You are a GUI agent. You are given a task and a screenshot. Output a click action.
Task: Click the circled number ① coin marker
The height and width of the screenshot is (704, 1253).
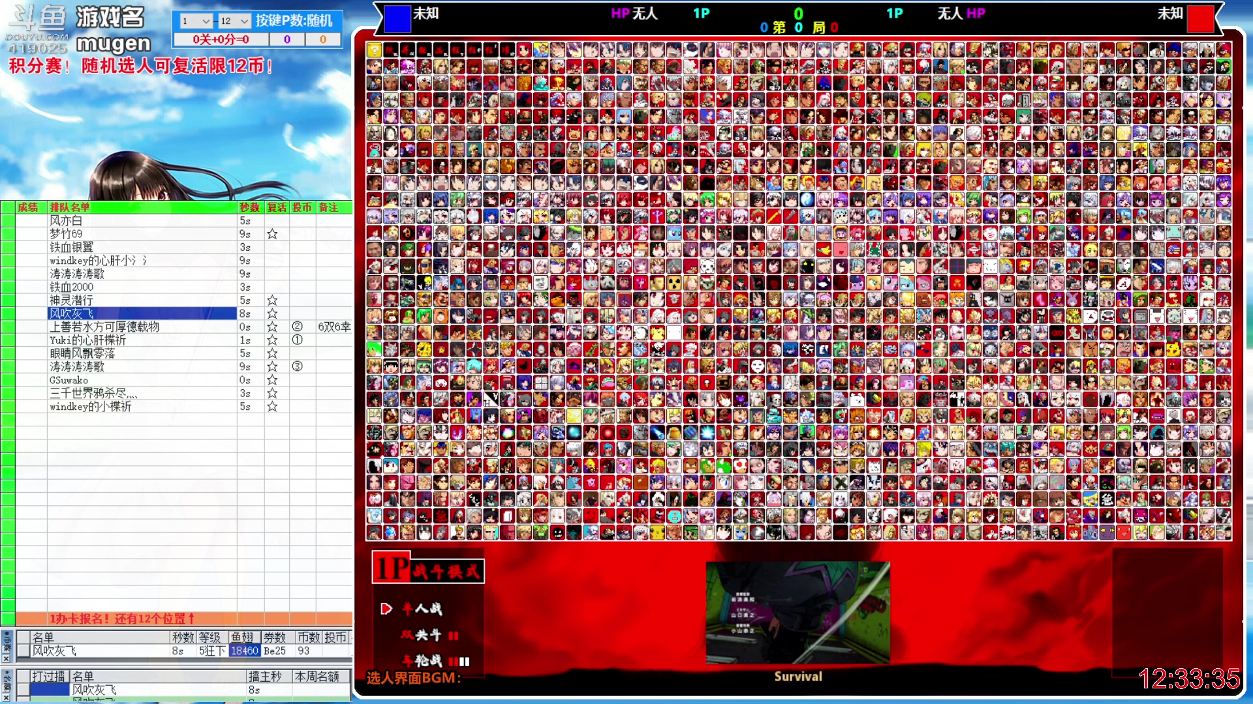coord(297,340)
